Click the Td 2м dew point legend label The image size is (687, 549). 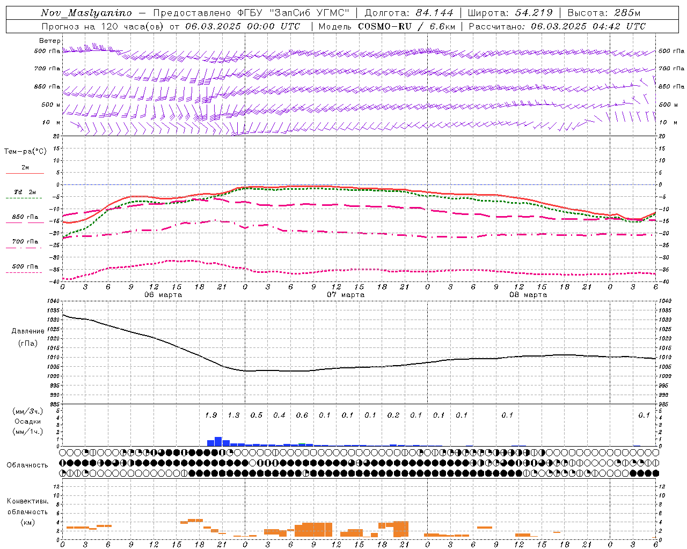tap(25, 192)
